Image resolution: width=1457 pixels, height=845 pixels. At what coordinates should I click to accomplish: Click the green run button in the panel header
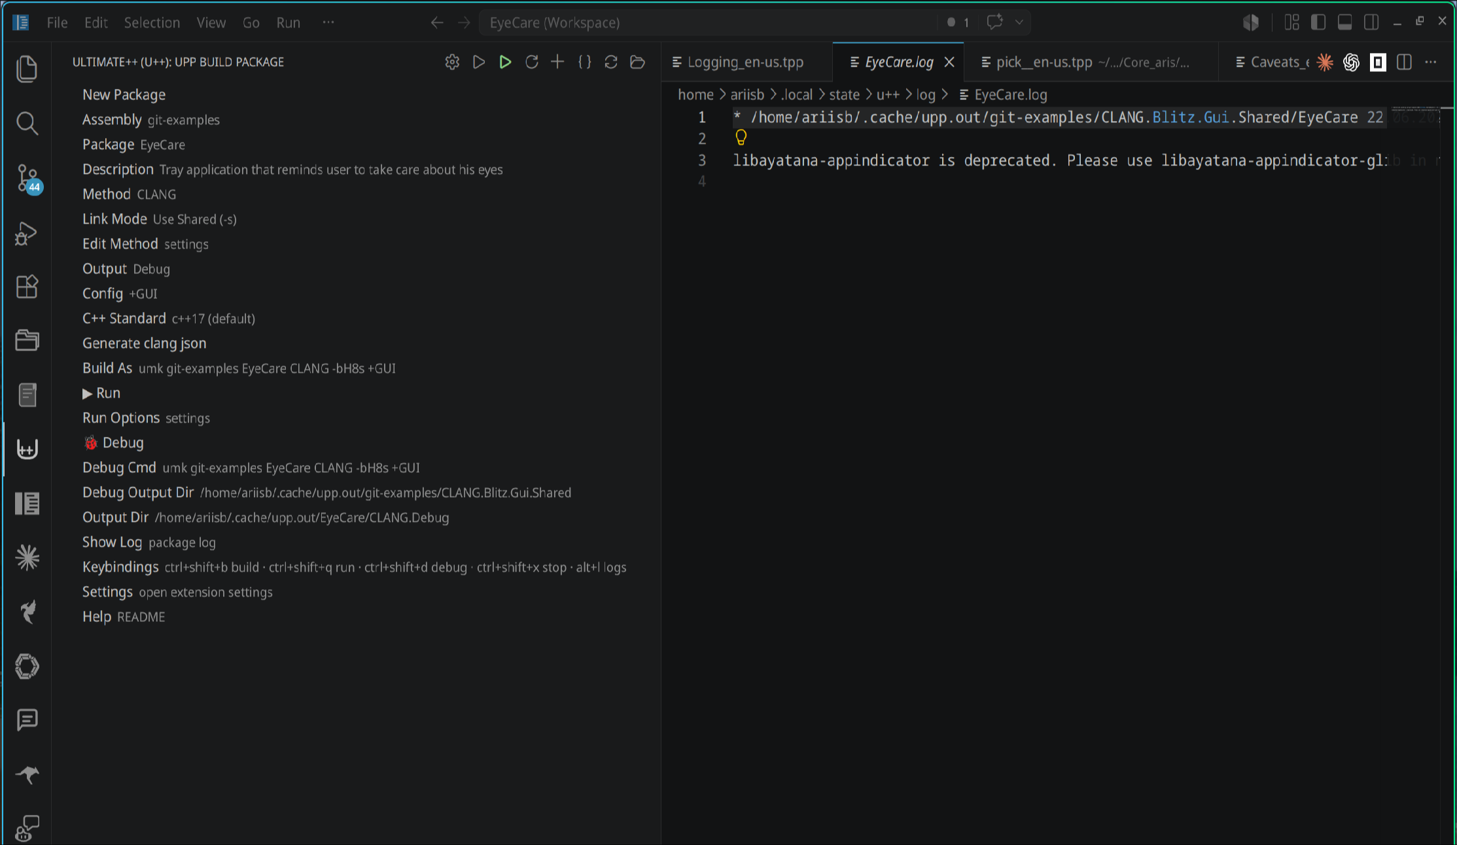[x=505, y=62]
